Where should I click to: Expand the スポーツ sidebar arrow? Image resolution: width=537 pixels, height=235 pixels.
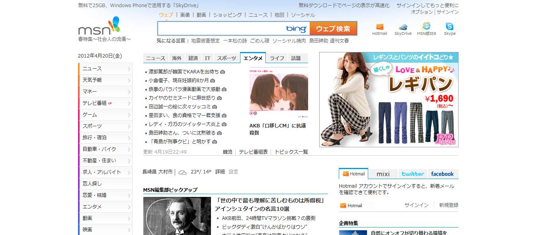tap(129, 127)
